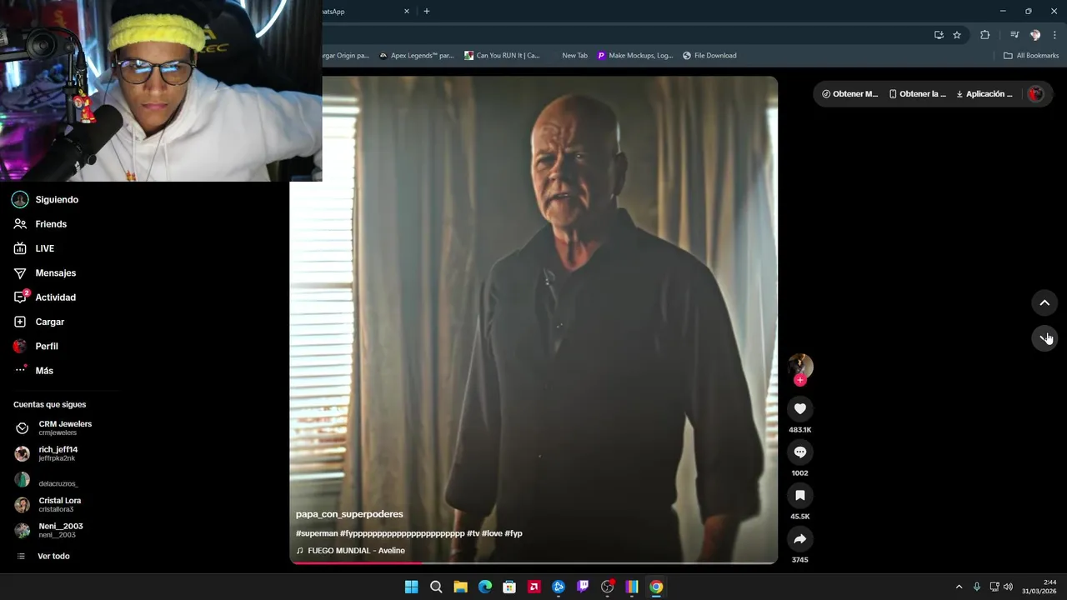Open File Explorer from taskbar
Screen dimensions: 1067x600
pyautogui.click(x=460, y=587)
